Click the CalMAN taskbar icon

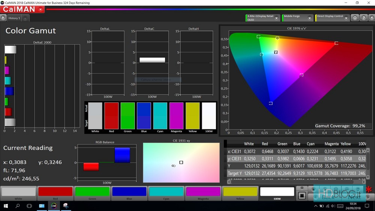(54, 206)
